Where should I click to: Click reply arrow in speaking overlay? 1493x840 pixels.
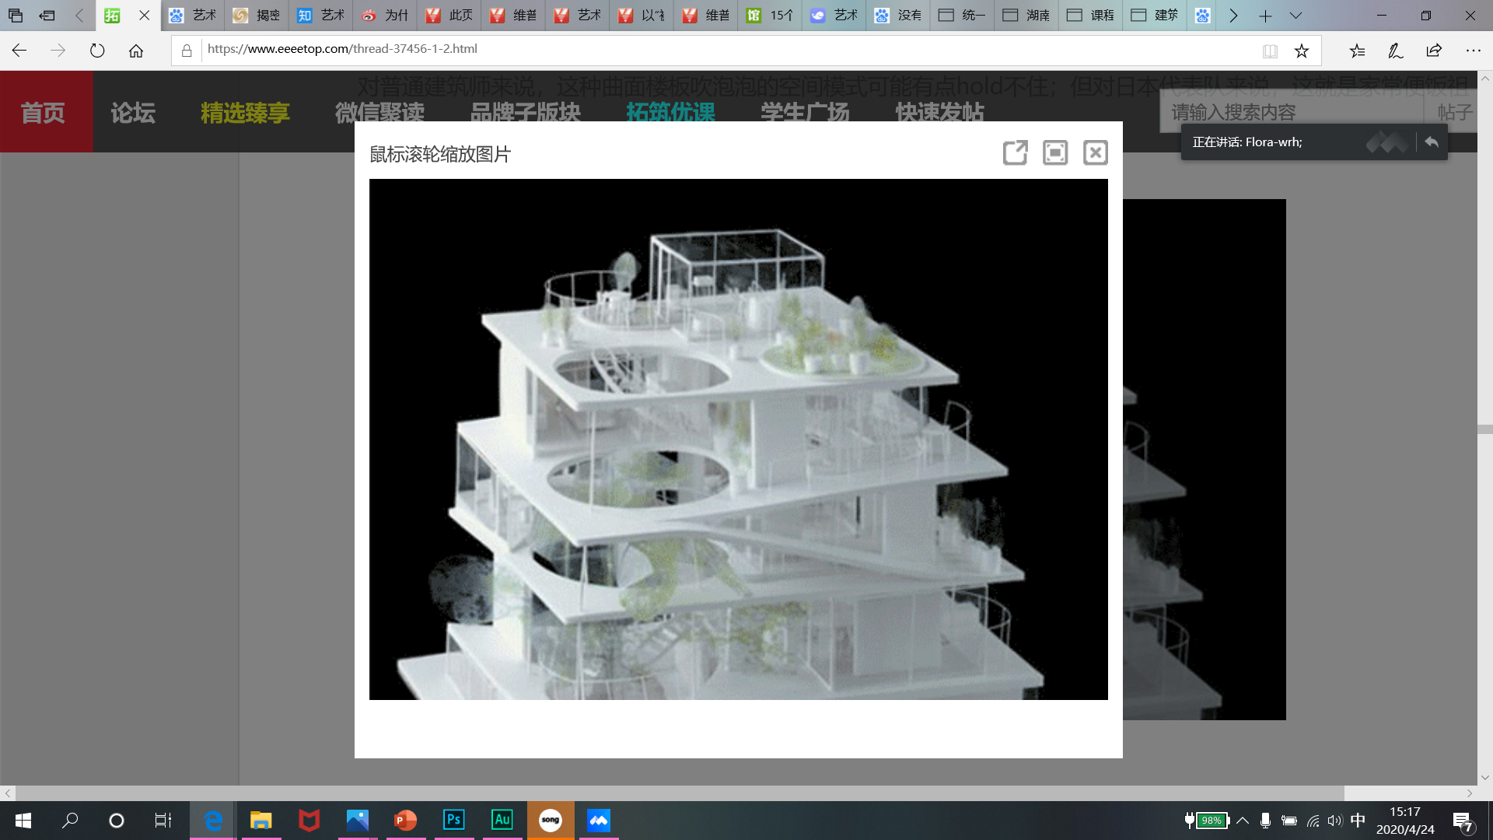coord(1432,142)
